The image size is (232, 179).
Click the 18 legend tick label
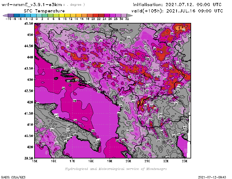88,19
